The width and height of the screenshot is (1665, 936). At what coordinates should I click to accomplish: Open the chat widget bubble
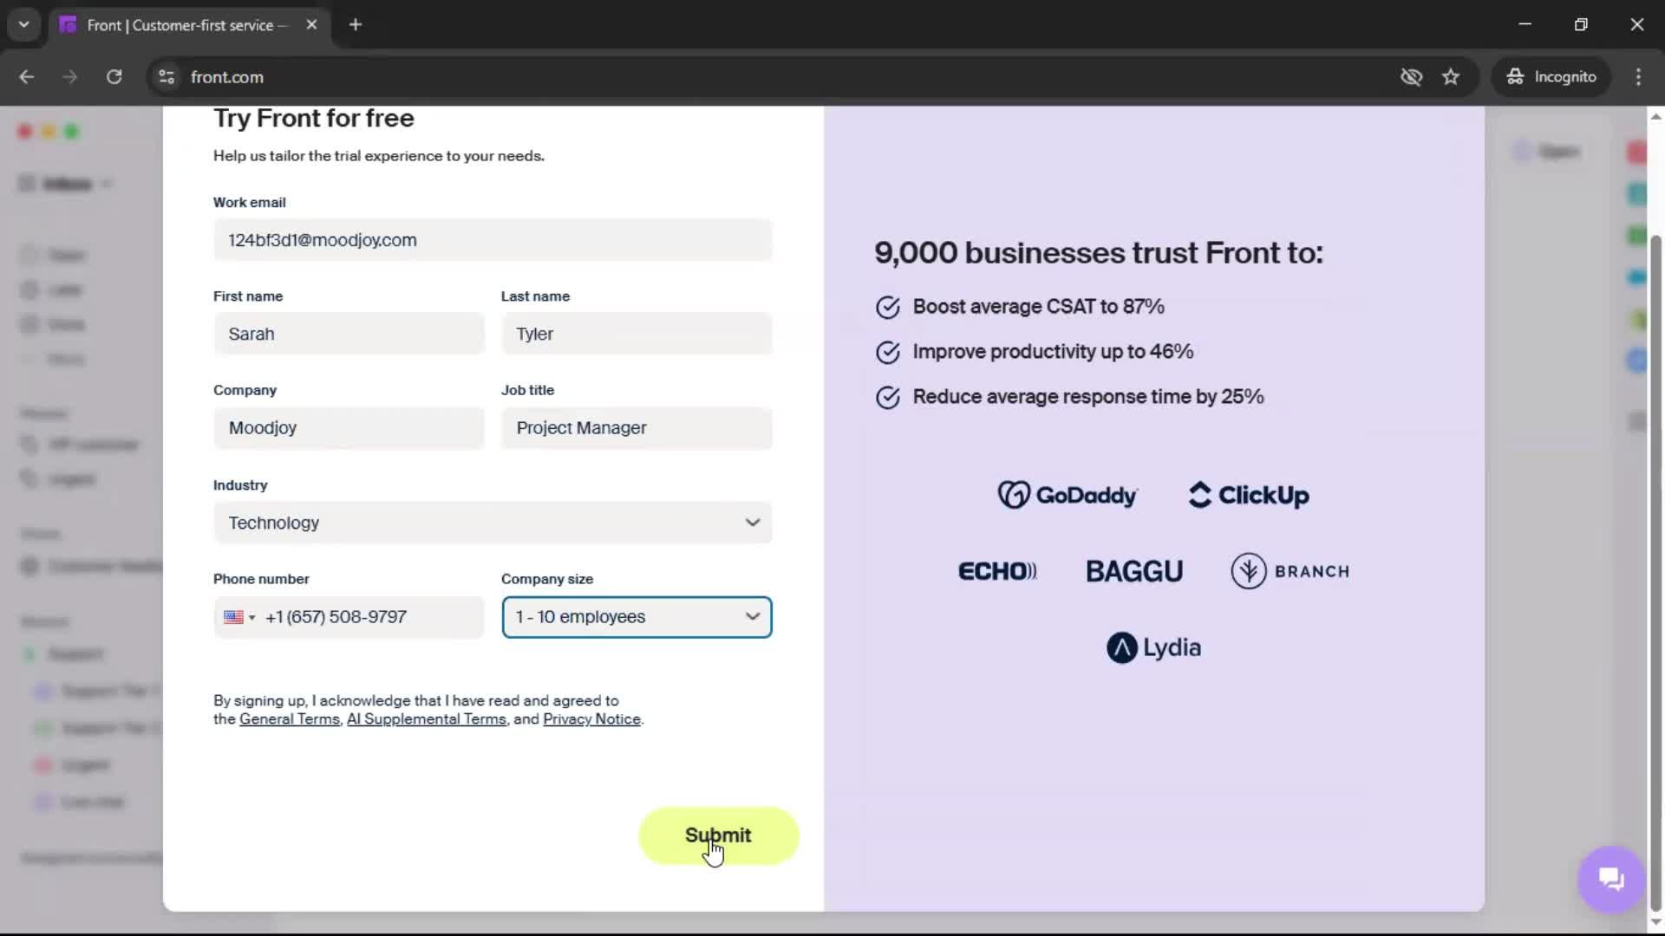tap(1610, 879)
